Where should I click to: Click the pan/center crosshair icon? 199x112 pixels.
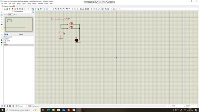click(53, 9)
